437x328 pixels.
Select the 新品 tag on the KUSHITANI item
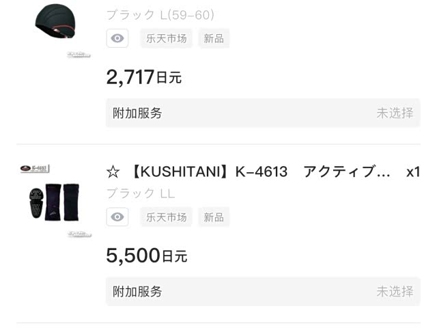[214, 217]
